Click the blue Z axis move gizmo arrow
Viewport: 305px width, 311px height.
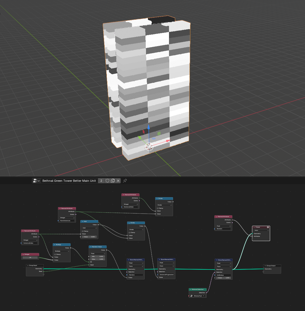pyautogui.click(x=148, y=127)
